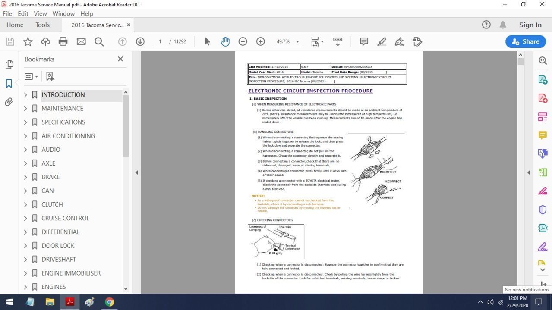Collapse left navigation pane arrow

coord(136,172)
